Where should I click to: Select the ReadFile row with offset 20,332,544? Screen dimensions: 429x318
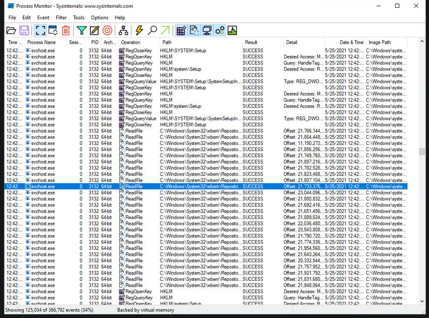206,261
